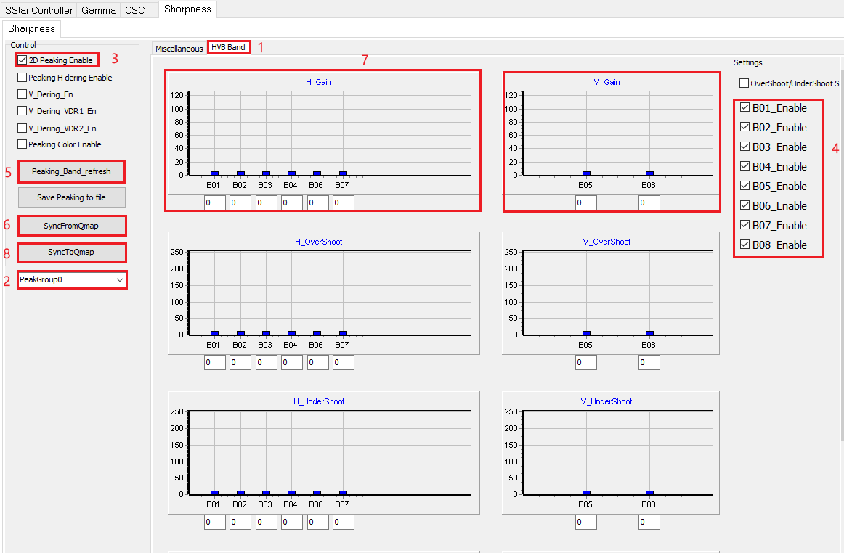Open the Gamma tab

(x=99, y=10)
